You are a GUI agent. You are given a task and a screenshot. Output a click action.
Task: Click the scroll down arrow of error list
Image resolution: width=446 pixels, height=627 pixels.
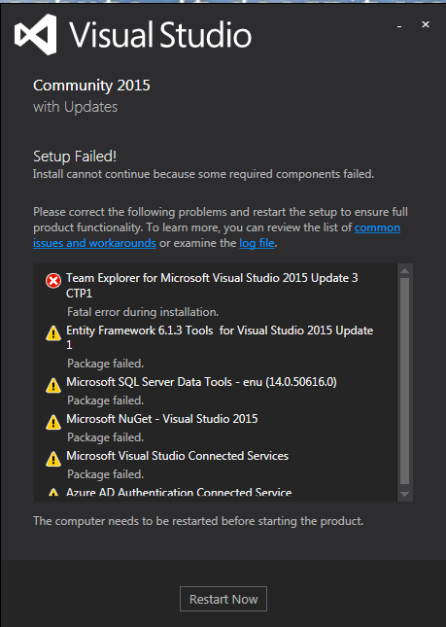click(x=404, y=494)
